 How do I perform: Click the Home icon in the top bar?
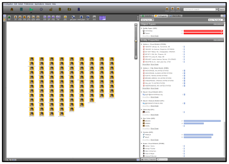click(12, 9)
